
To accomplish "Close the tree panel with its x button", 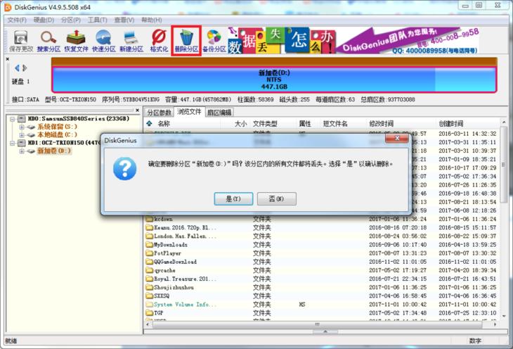I will [138, 110].
